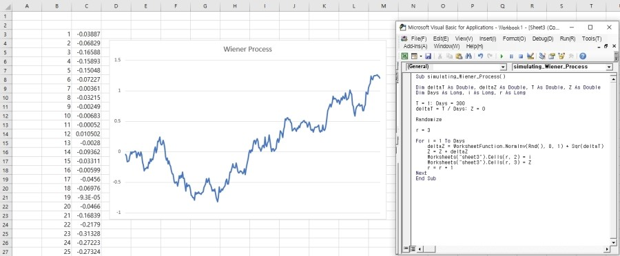Select column C header in Excel
This screenshot has height=256, width=620.
(86, 6)
